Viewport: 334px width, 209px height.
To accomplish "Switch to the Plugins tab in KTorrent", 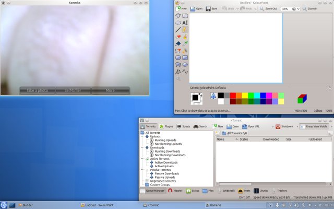I will [x=166, y=126].
